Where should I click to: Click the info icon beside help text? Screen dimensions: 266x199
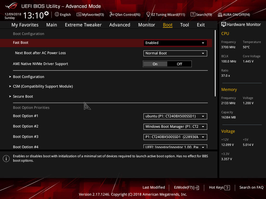point(6,159)
